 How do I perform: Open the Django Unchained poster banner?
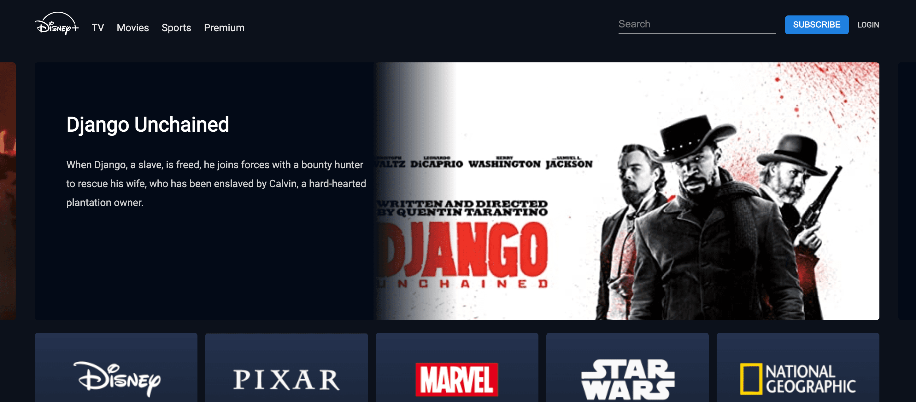[x=626, y=191]
